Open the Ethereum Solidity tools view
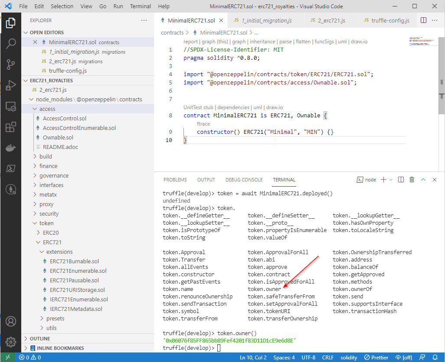Viewport: 445px width, 362px height. 10,189
